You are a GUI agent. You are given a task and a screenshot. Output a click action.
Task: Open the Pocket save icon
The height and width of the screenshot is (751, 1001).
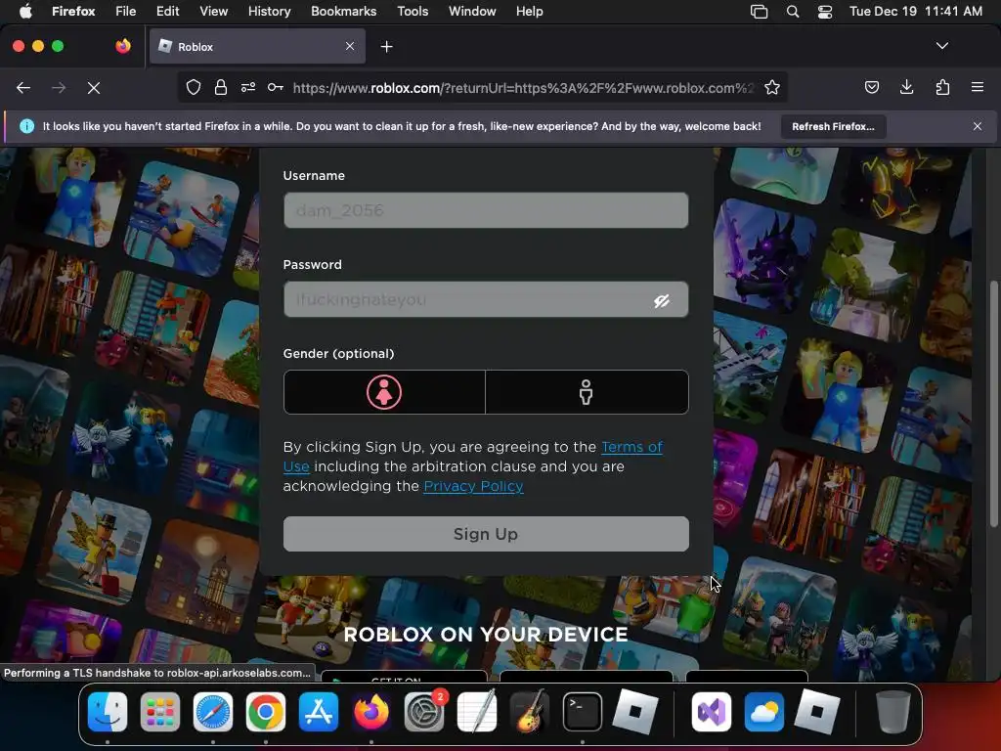point(872,87)
